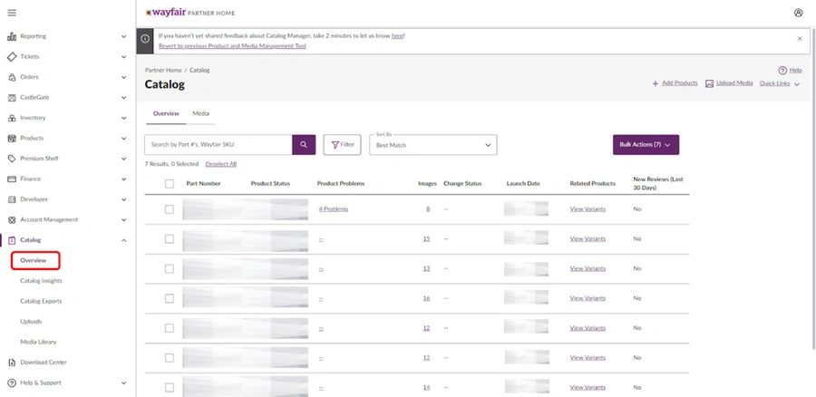Open the Sort By Best Match dropdown
This screenshot has height=397, width=816.
433,145
